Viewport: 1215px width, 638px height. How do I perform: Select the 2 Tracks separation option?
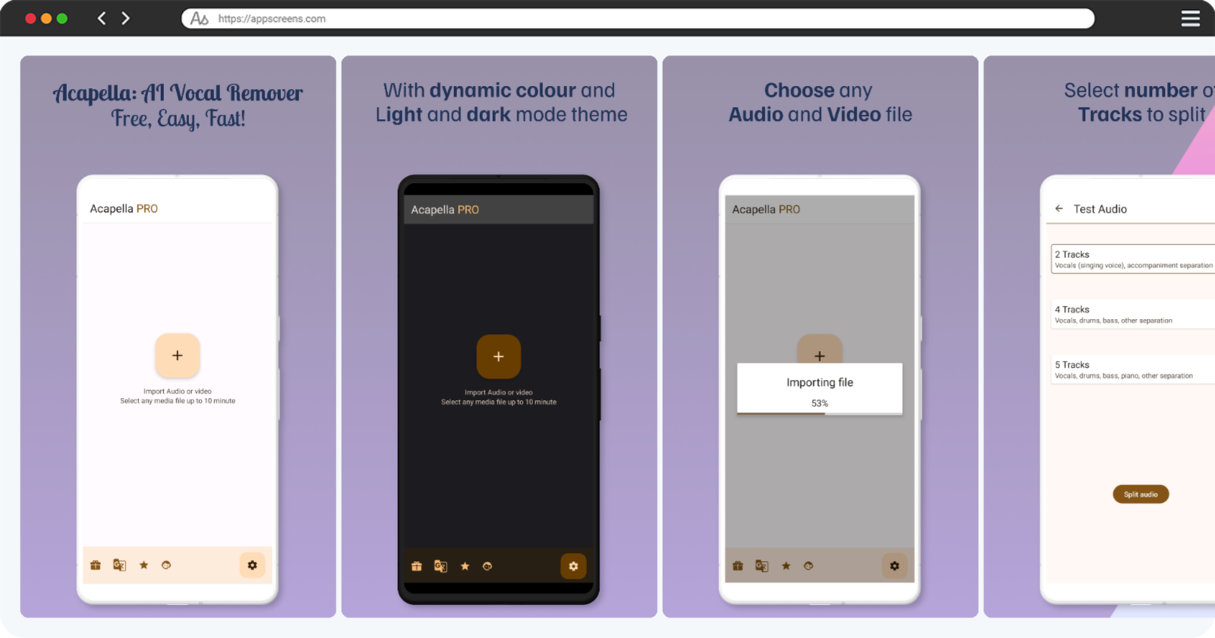(x=1133, y=259)
